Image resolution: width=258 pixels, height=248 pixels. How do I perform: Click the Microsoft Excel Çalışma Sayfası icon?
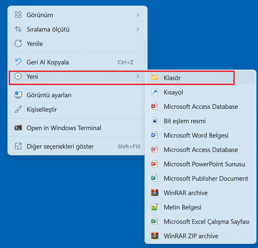(155, 221)
